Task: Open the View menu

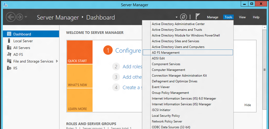Action: point(242,17)
